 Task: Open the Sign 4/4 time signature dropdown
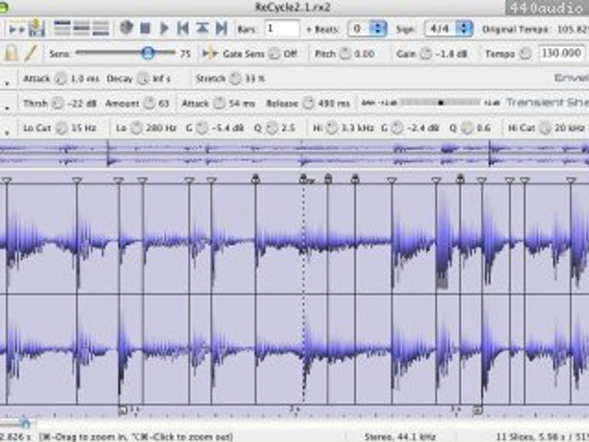pyautogui.click(x=448, y=28)
